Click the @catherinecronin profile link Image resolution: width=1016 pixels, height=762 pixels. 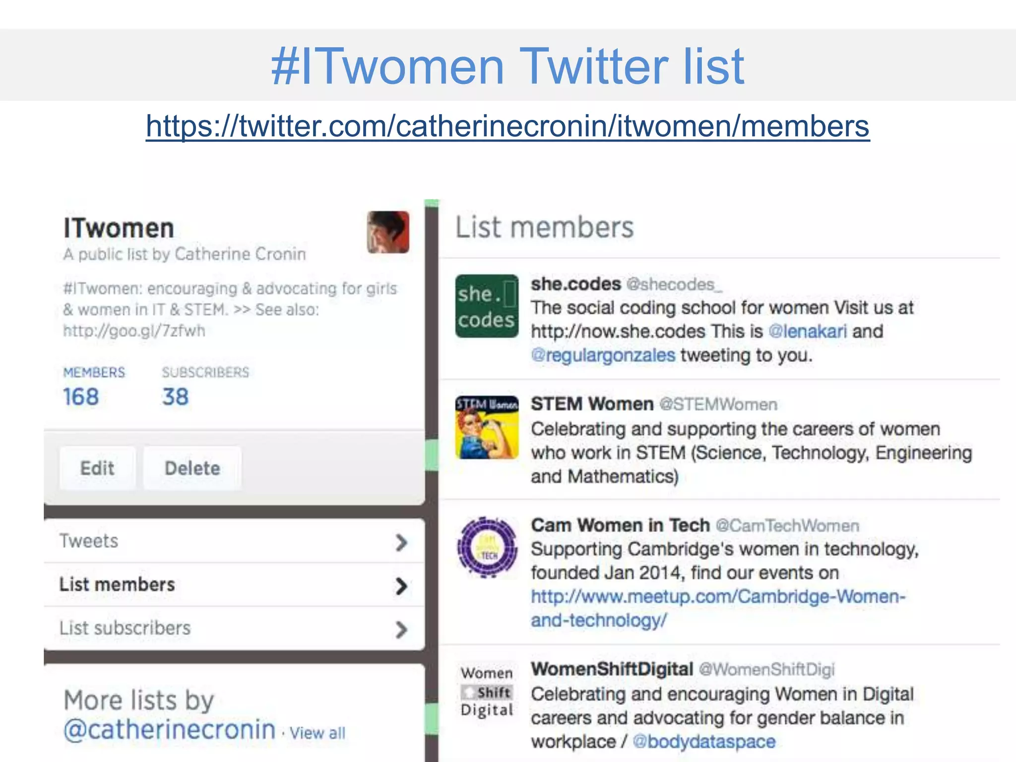[170, 730]
